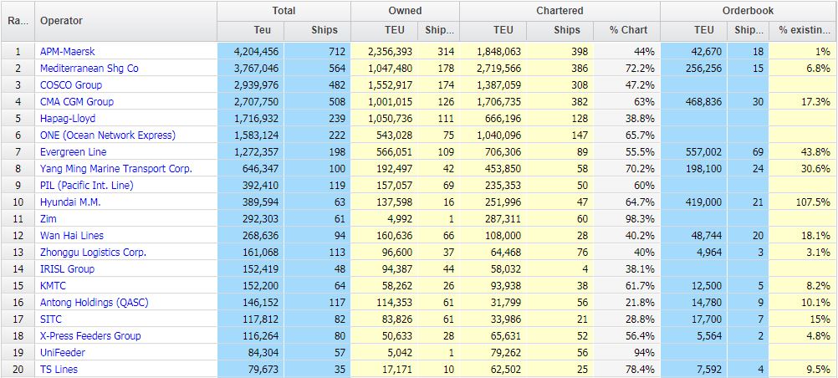Screen dimensions: 838x378
Task: Select the 557,002 orderbook TEU cell
Action: pos(693,152)
